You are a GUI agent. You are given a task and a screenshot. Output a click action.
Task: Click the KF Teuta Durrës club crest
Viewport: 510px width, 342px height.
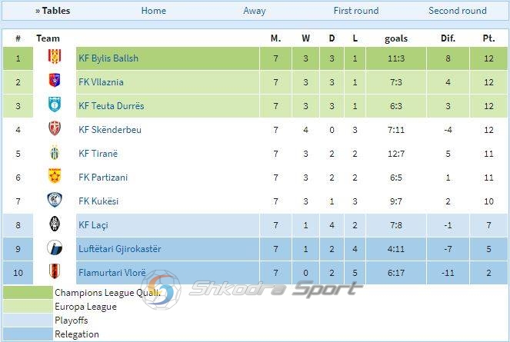pos(55,105)
